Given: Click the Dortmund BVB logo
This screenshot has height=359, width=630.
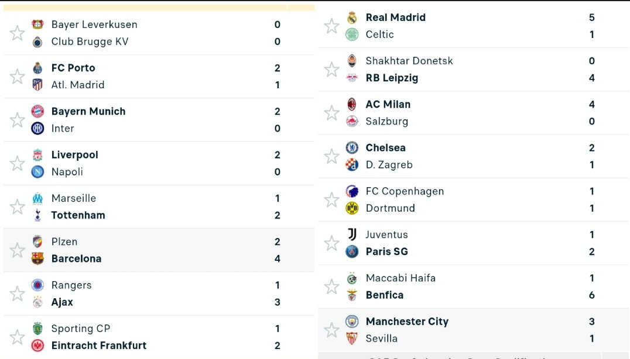Looking at the screenshot, I should tap(352, 208).
